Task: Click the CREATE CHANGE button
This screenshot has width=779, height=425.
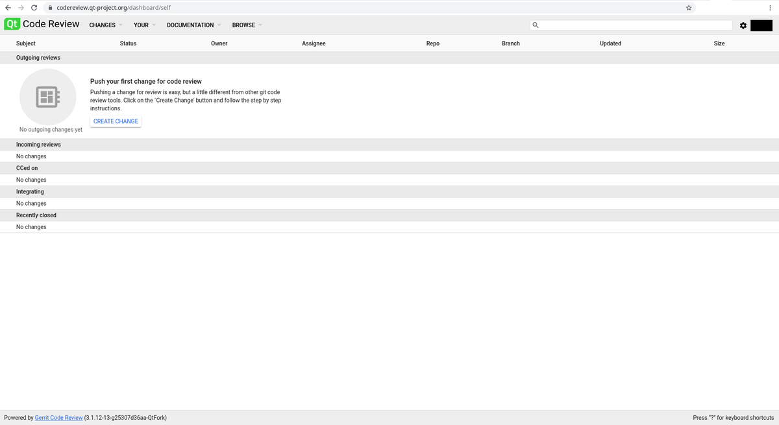Action: [115, 121]
